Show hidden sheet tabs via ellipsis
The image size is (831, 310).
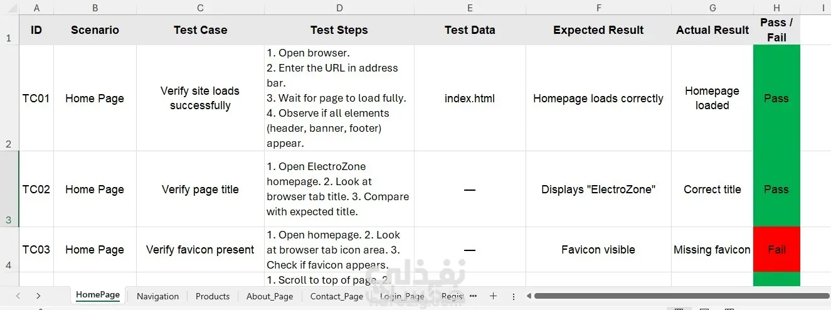pos(474,296)
